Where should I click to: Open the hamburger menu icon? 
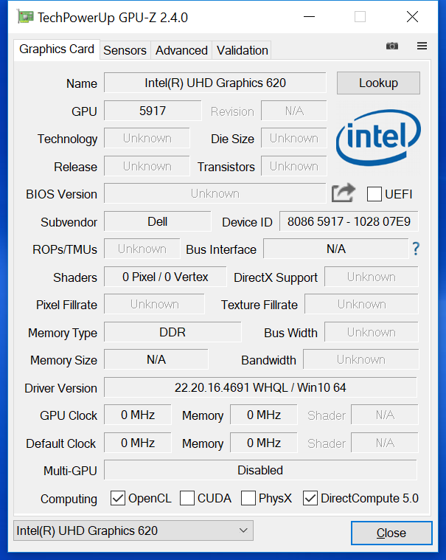[422, 46]
